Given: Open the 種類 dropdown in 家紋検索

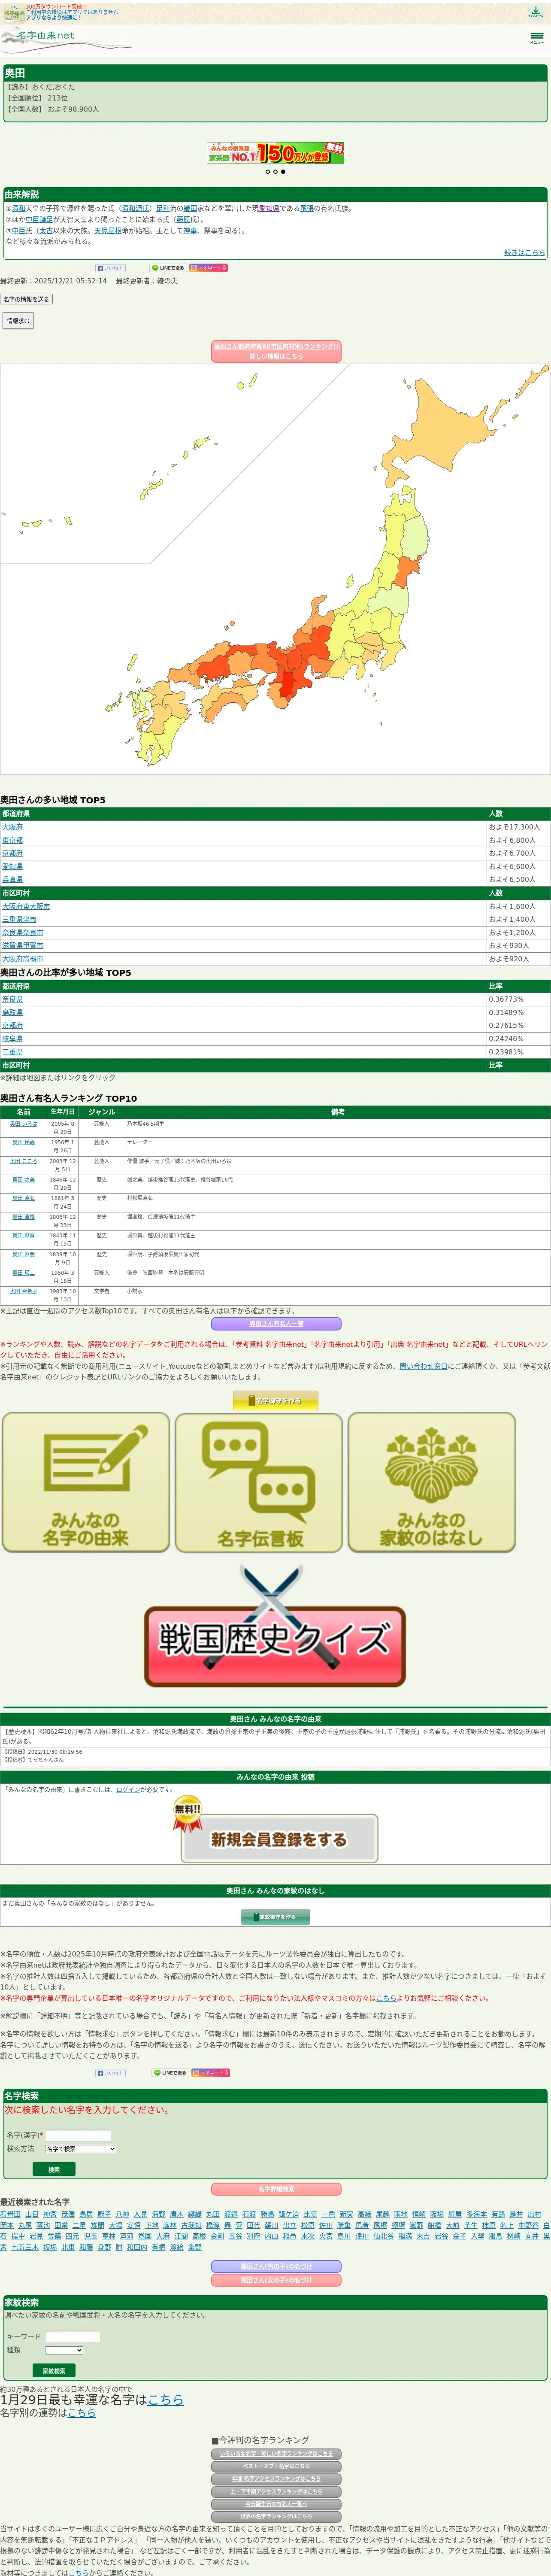Looking at the screenshot, I should pyautogui.click(x=64, y=2351).
